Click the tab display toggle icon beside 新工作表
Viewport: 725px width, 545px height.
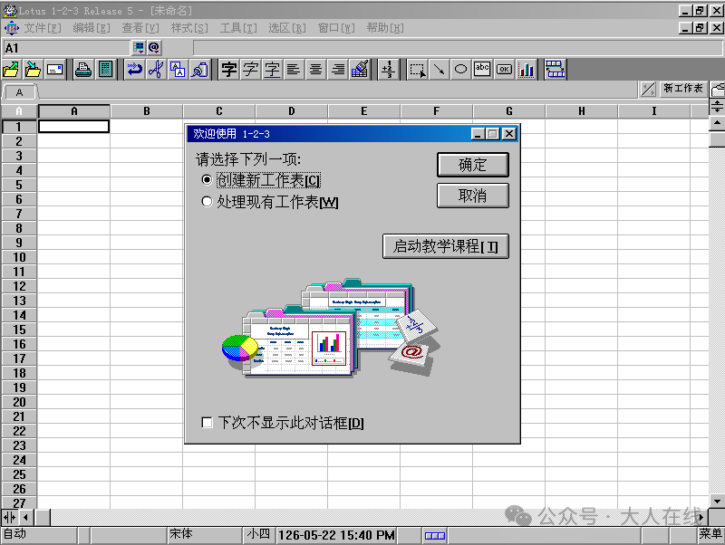click(648, 89)
